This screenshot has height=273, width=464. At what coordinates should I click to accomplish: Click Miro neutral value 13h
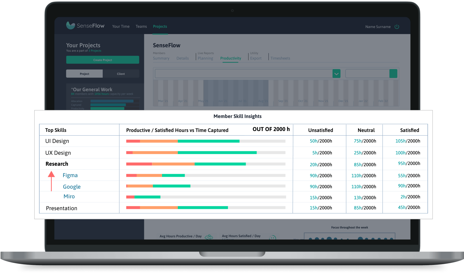point(358,198)
